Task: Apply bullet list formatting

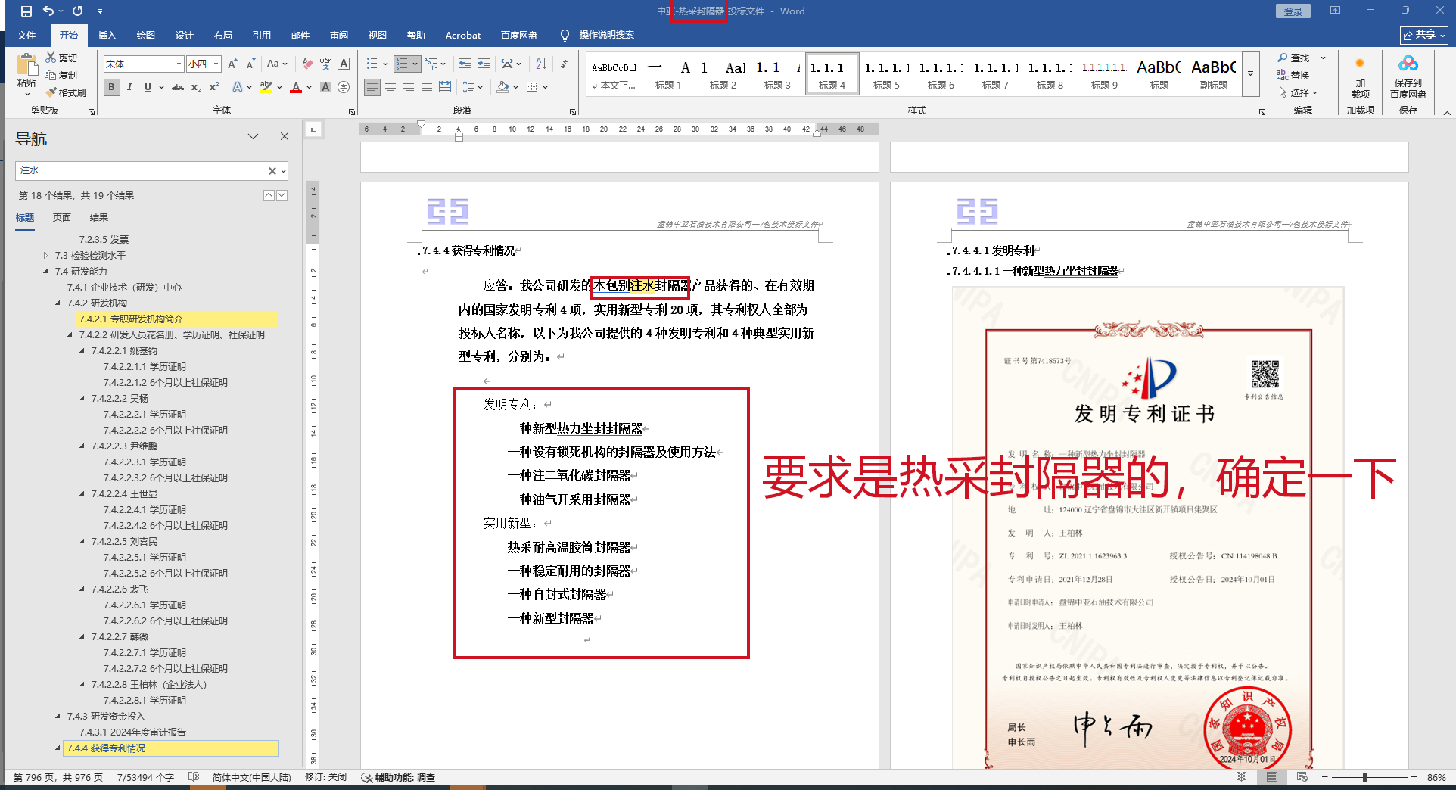Action: [372, 64]
